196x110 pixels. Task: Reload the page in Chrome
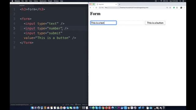[x=96, y=8]
